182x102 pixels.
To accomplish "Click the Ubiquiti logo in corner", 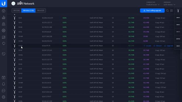I will tap(3, 3).
